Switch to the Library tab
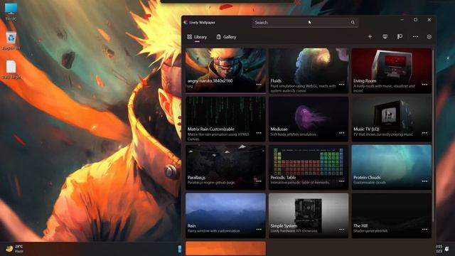This screenshot has width=455, height=256. click(x=197, y=37)
